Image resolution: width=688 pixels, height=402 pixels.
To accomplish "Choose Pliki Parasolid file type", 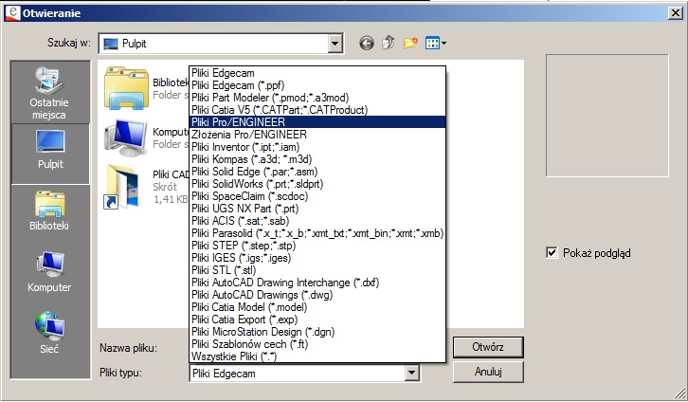I will [317, 233].
